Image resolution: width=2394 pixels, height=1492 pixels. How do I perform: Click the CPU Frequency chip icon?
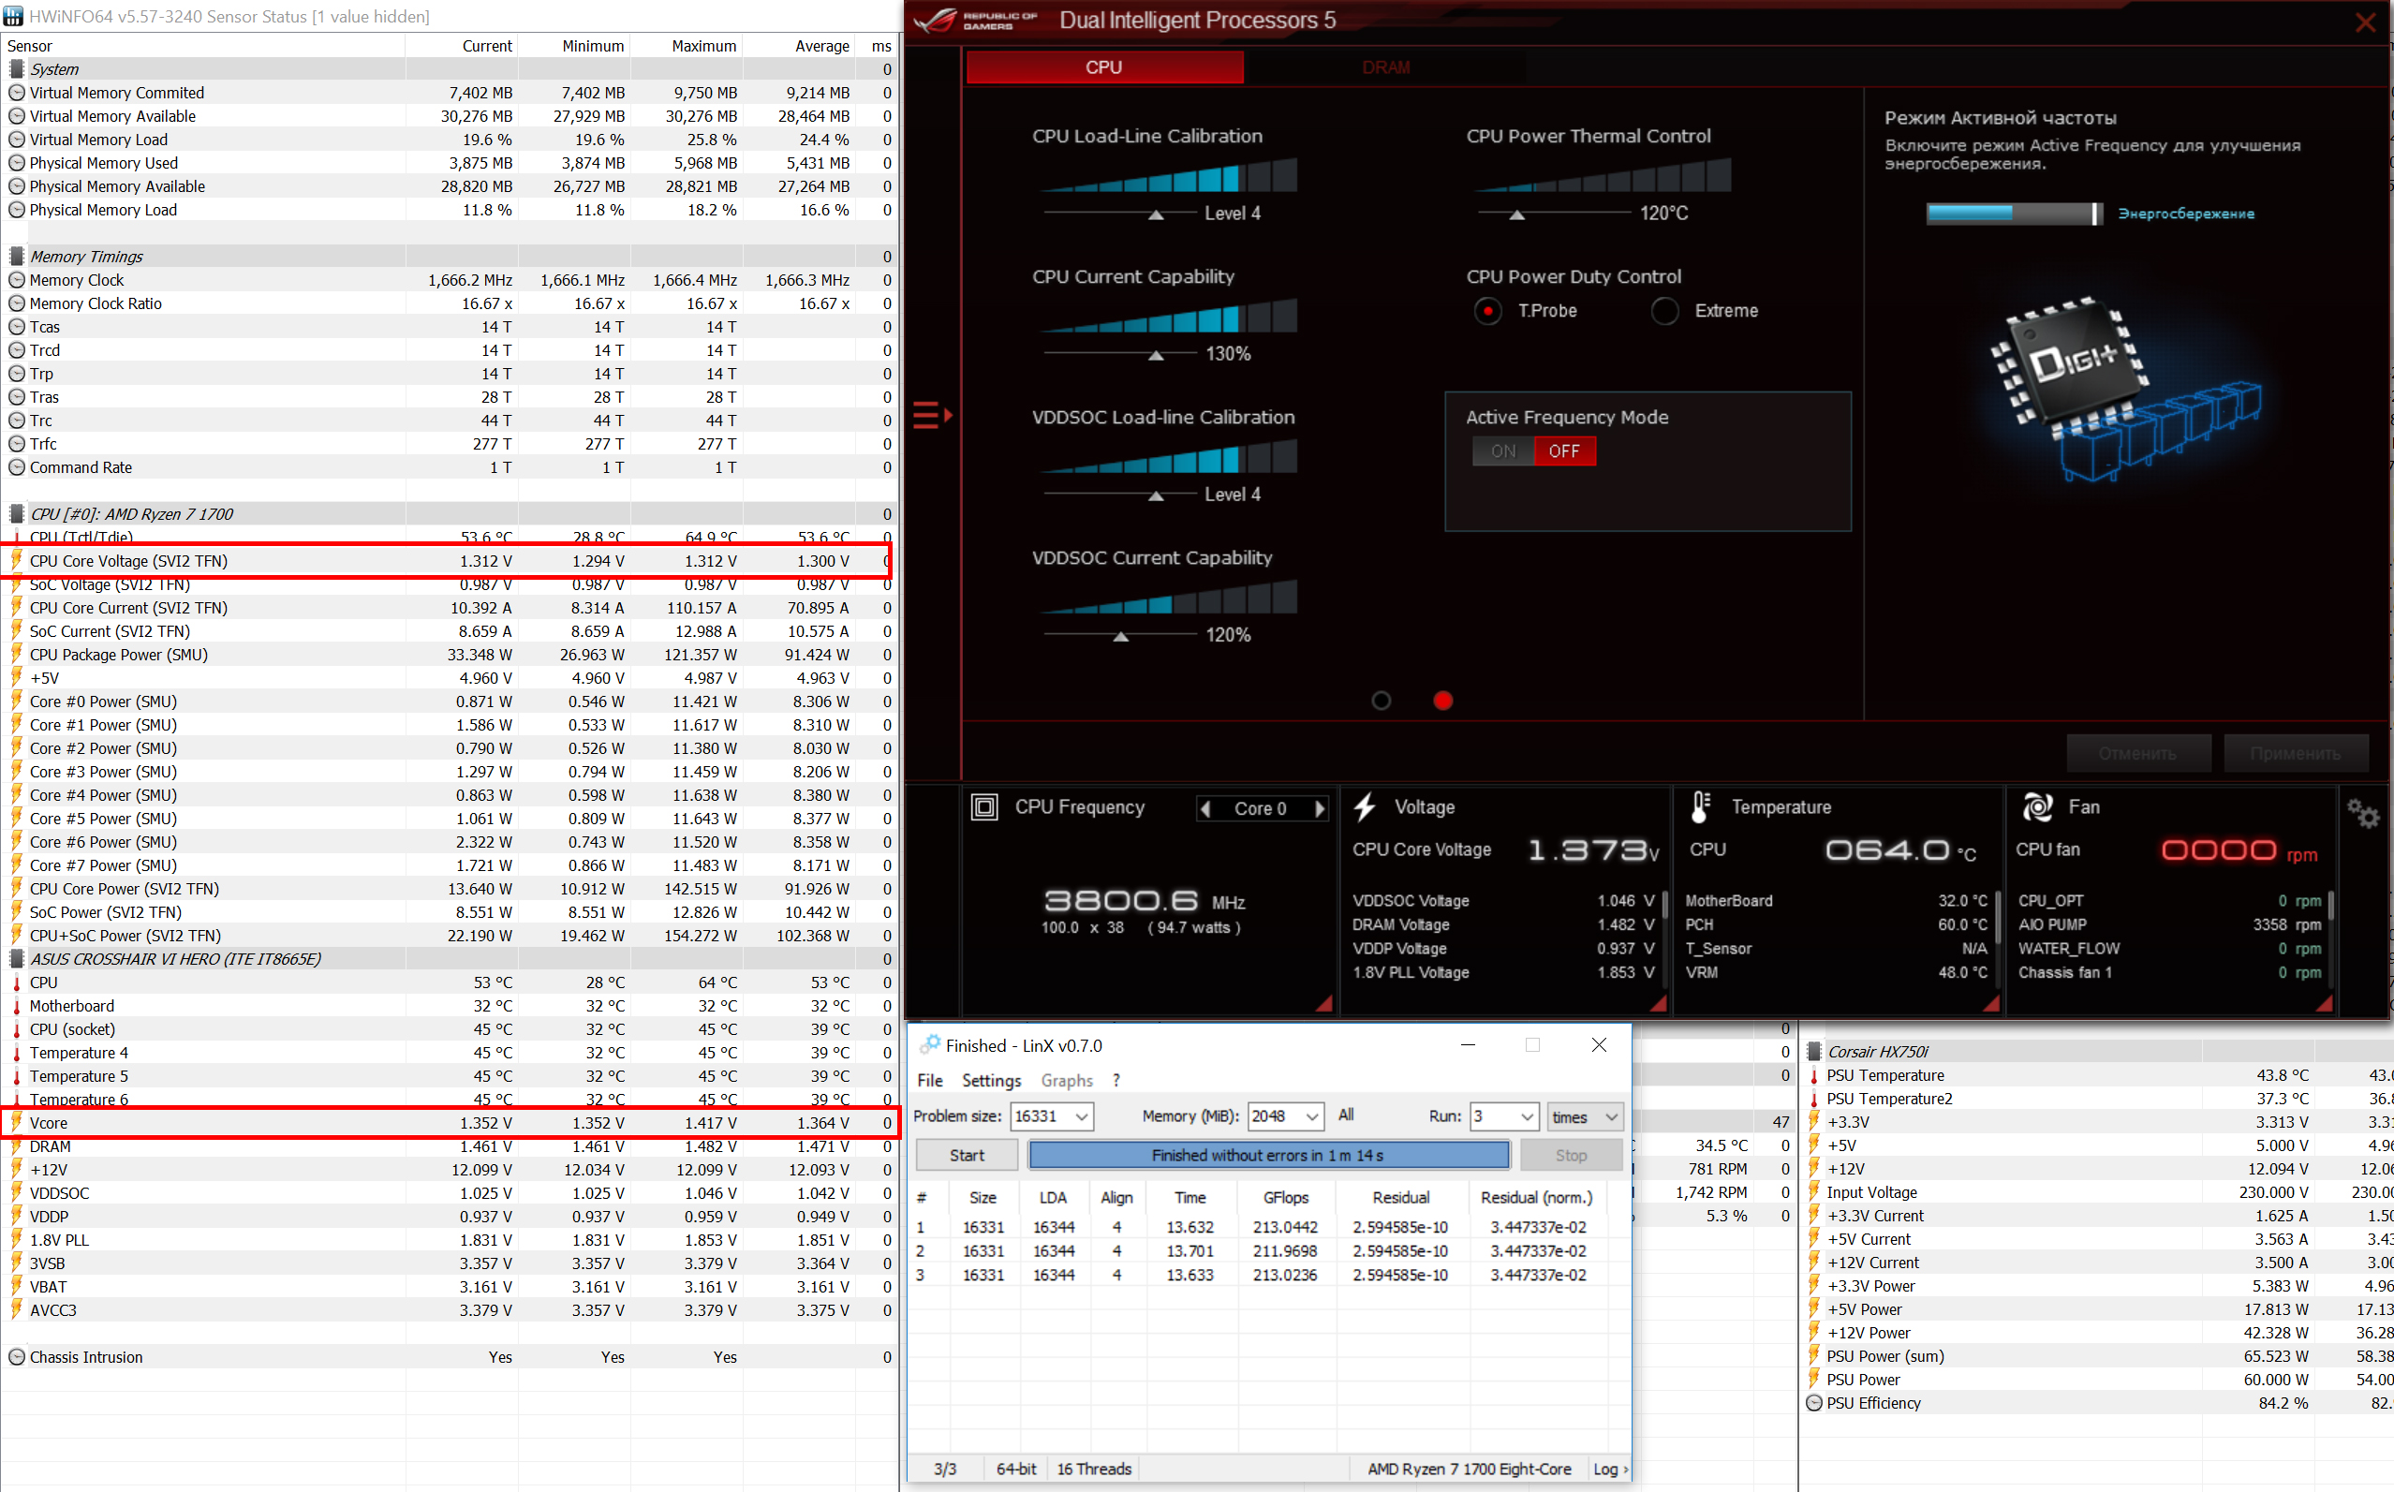click(983, 807)
